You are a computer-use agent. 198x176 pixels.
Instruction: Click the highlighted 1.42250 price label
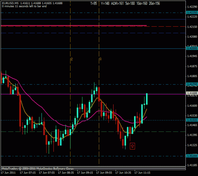point(192,12)
